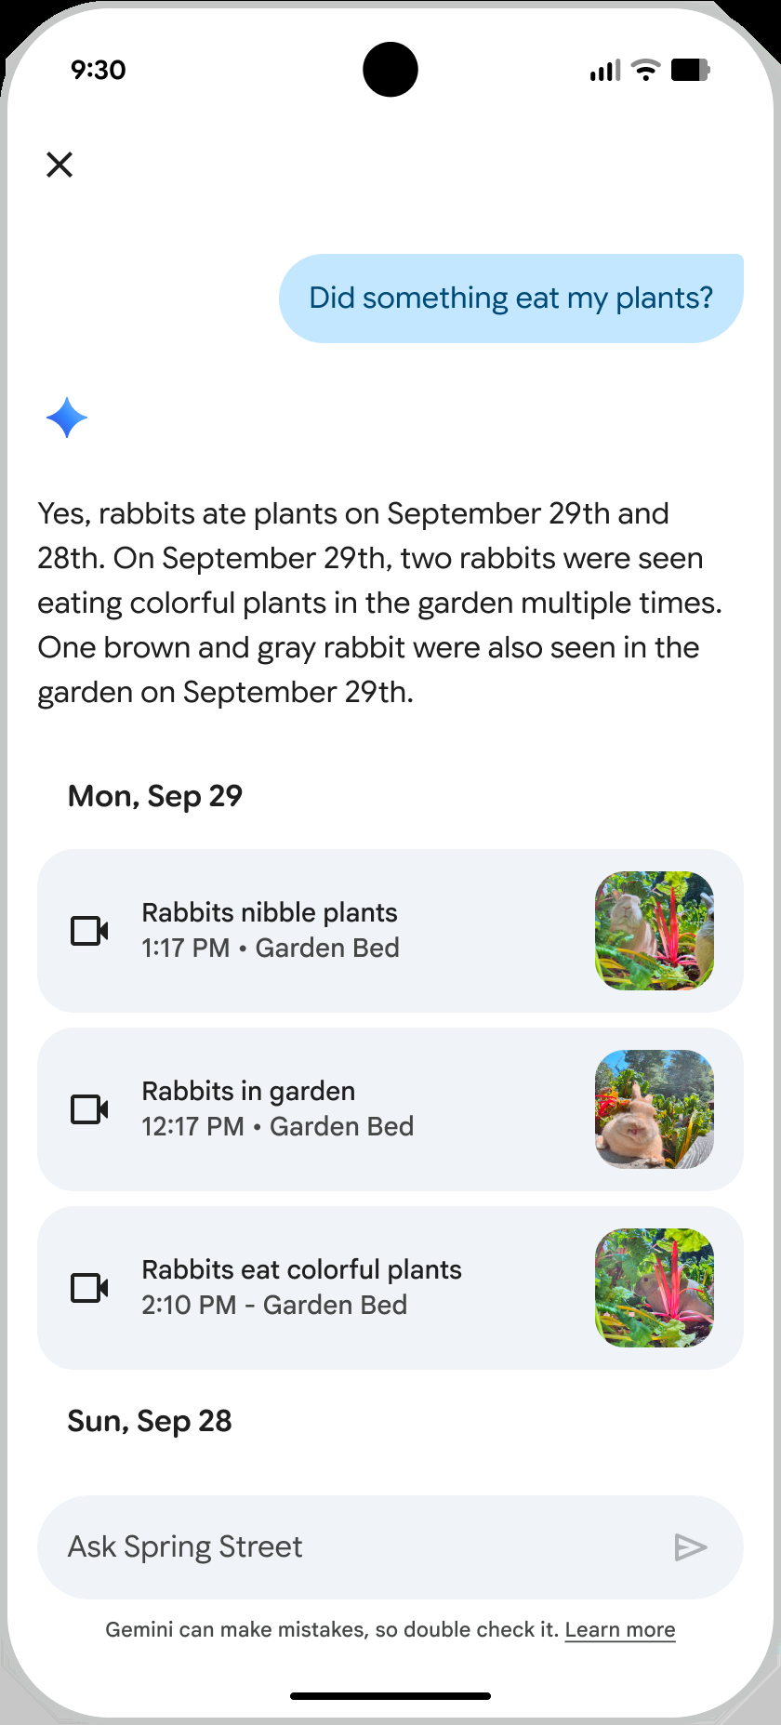Open the Rabbits eat colorful plants thumbnail
Image resolution: width=781 pixels, height=1725 pixels.
click(655, 1287)
